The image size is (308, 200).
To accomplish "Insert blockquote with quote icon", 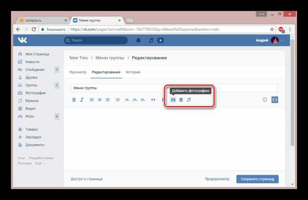I will (x=153, y=99).
